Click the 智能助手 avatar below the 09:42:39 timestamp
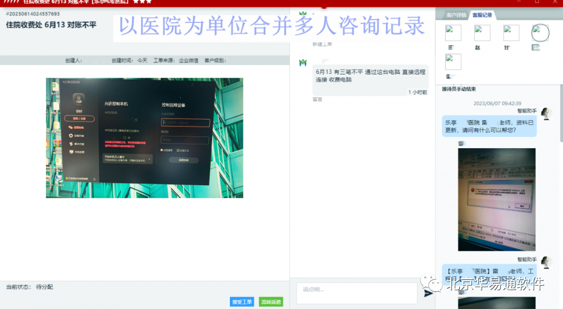 tap(546, 113)
